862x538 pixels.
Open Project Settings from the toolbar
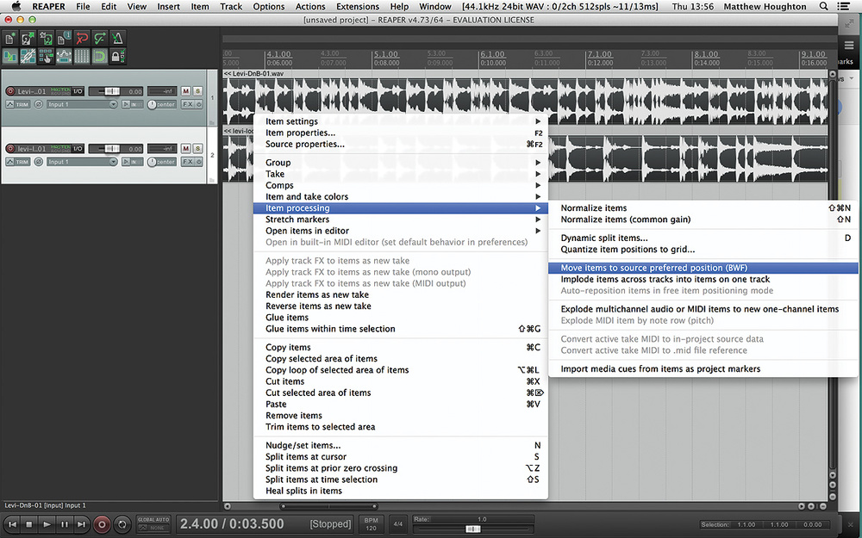64,39
